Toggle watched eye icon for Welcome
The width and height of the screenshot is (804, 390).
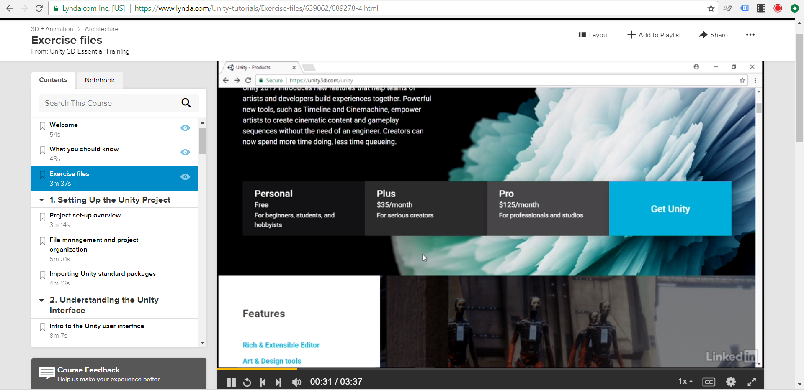click(185, 128)
